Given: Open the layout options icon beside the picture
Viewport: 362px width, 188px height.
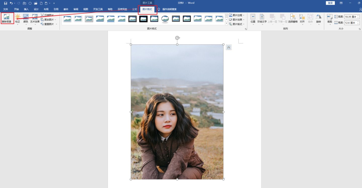Looking at the screenshot, I should [229, 47].
